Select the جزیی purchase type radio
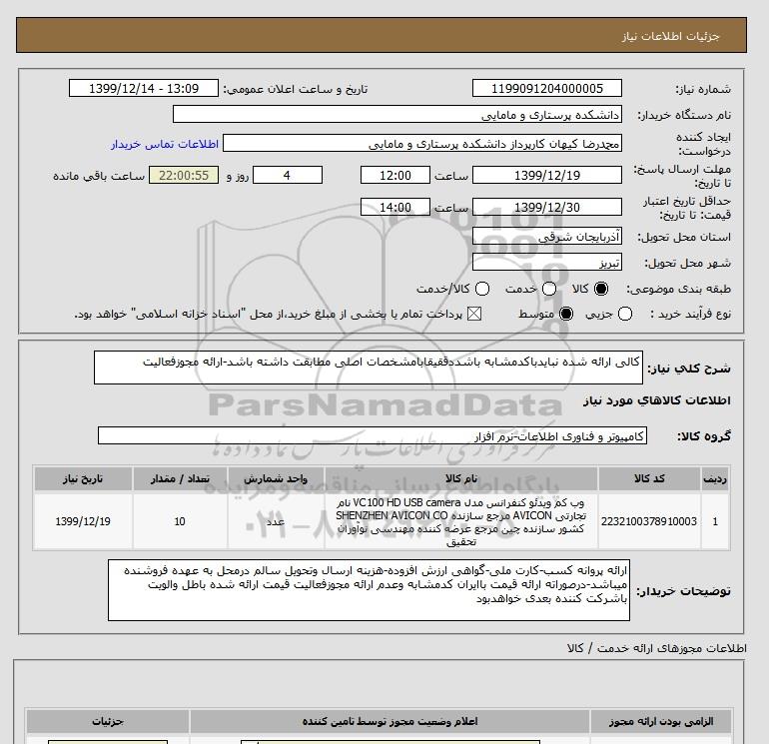 pyautogui.click(x=625, y=314)
